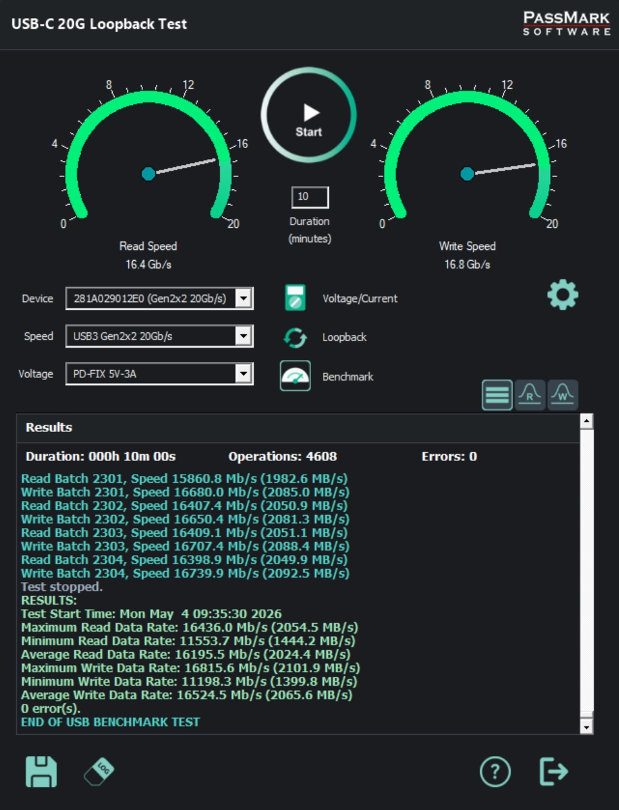Click the 'Test Start Time' line
The height and width of the screenshot is (810, 619).
[151, 614]
